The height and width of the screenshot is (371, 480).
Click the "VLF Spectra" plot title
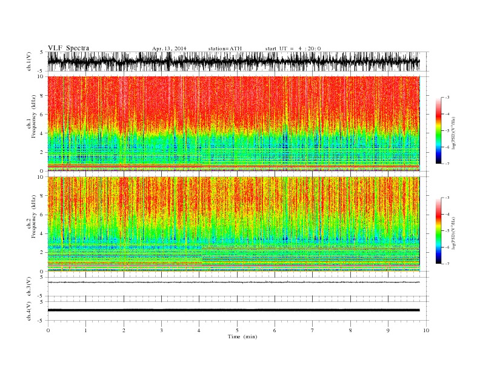tap(68, 48)
